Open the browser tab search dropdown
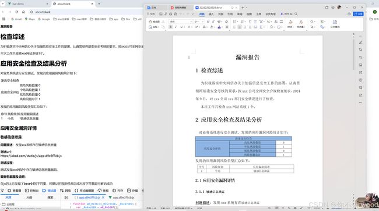Image resolution: width=379 pixels, height=211 pixels. (x=3, y=4)
